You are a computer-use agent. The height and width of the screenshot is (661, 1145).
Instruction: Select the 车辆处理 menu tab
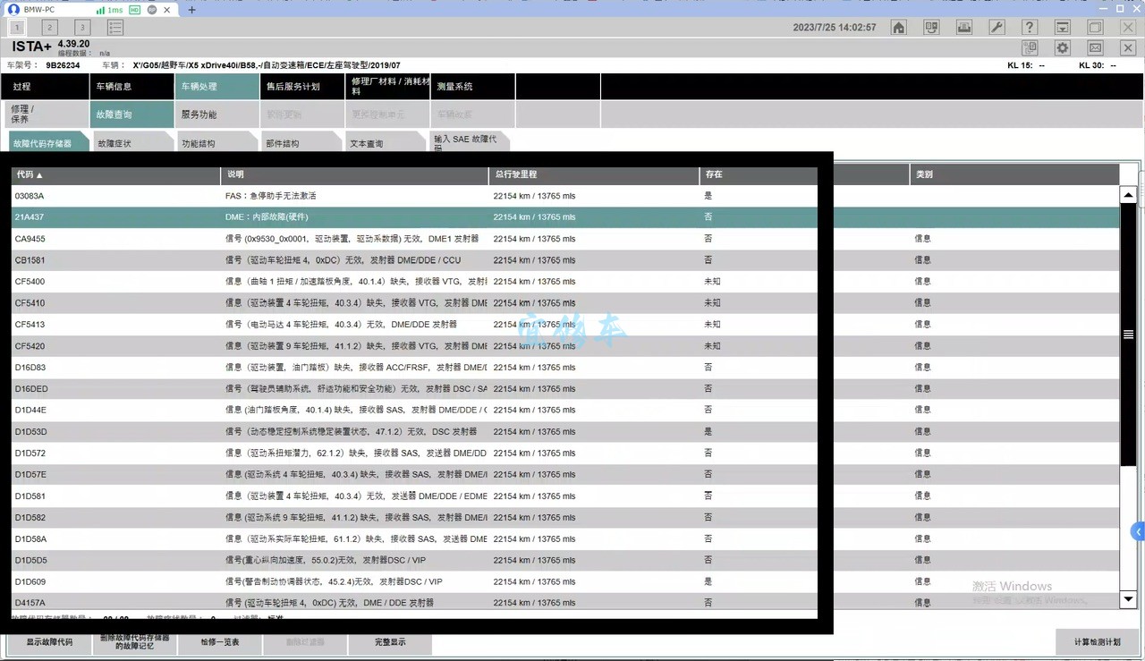216,87
